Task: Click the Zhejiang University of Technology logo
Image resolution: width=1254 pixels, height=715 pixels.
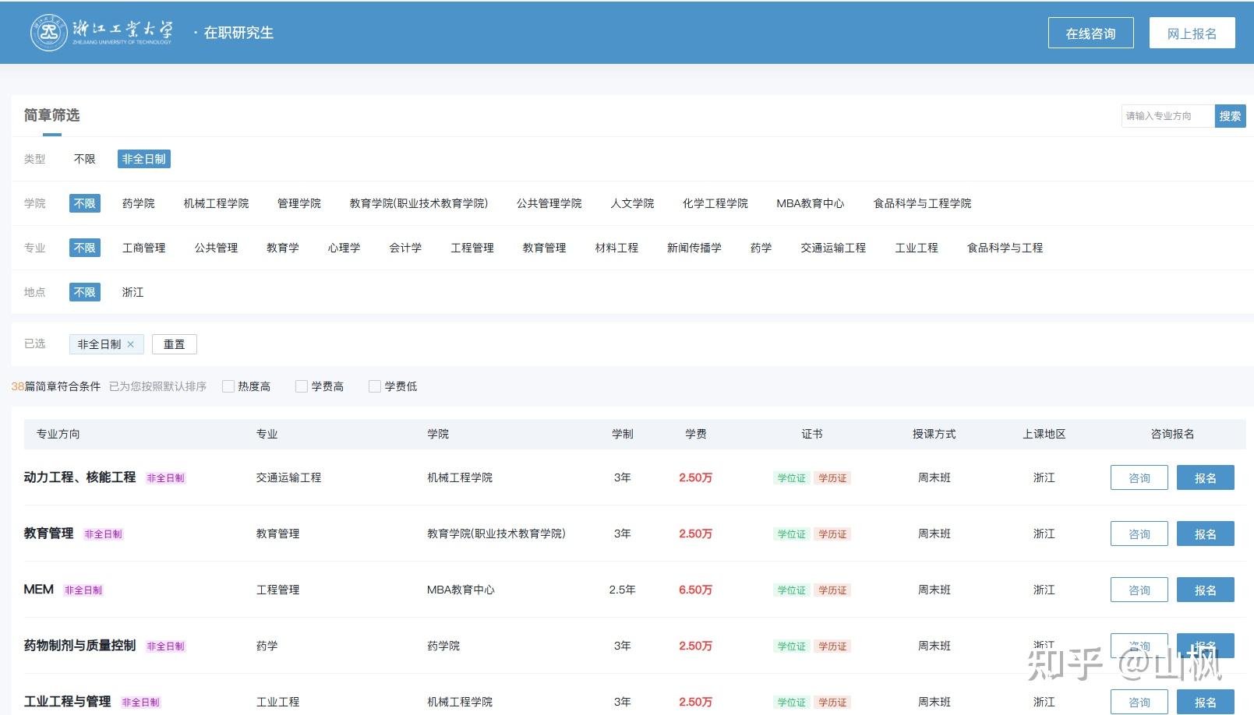Action: (x=101, y=32)
